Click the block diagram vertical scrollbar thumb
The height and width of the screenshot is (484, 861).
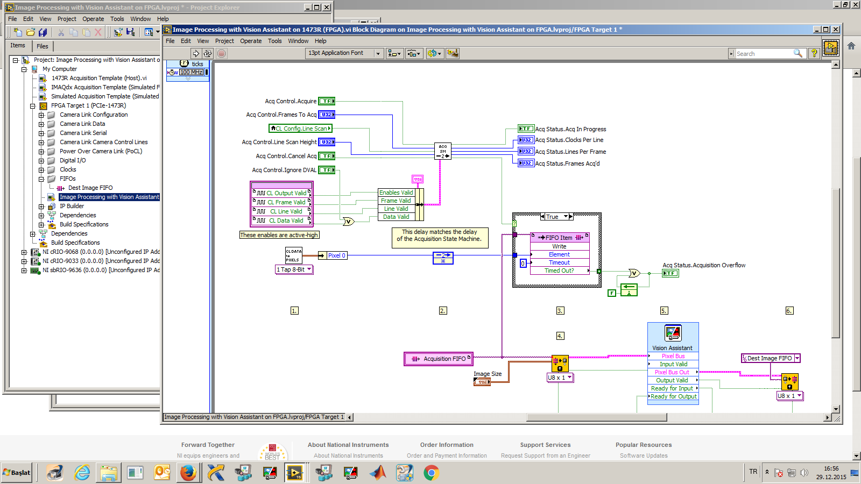[x=836, y=263]
